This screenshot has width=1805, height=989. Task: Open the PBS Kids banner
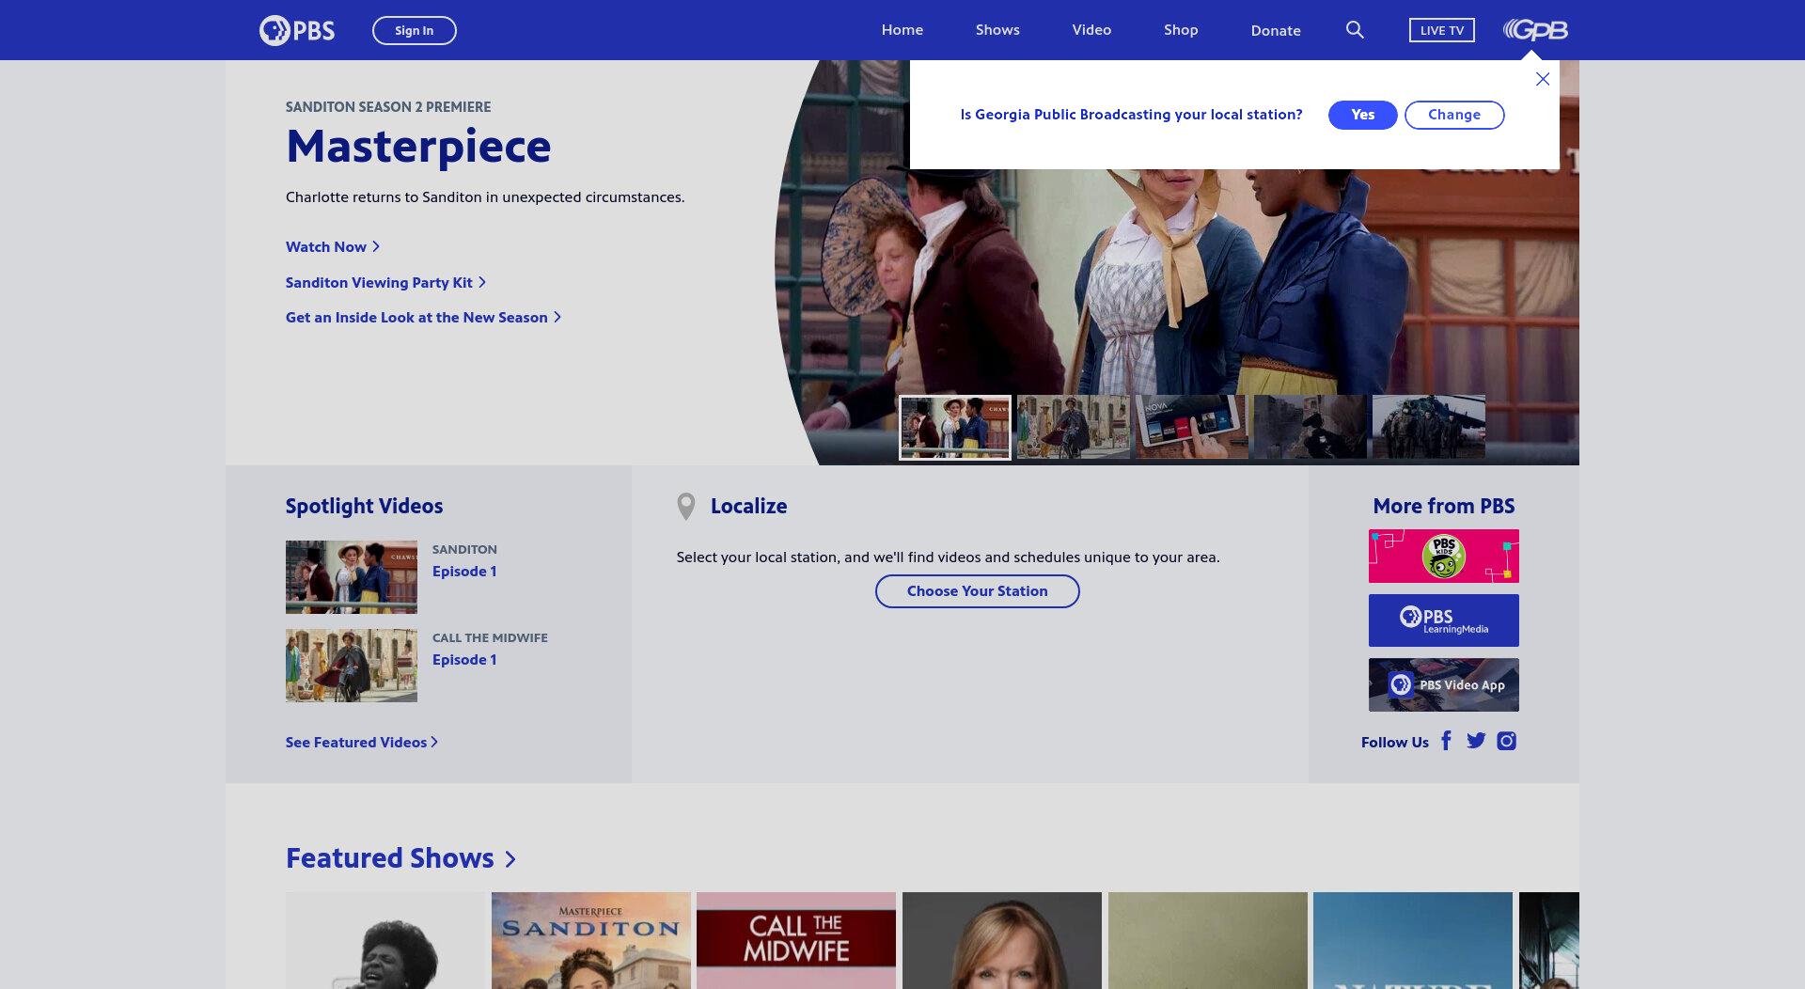pos(1444,556)
